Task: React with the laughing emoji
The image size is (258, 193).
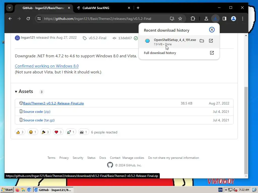Action: coord(33,132)
